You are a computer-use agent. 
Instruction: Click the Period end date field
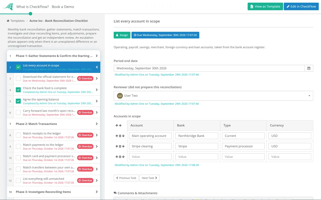(x=209, y=68)
